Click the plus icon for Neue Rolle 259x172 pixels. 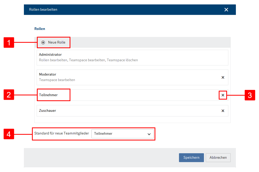[x=43, y=42]
